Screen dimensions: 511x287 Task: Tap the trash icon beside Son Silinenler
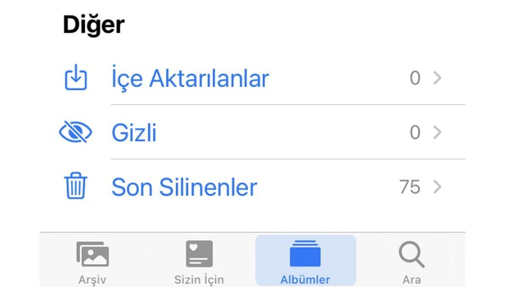pos(75,186)
